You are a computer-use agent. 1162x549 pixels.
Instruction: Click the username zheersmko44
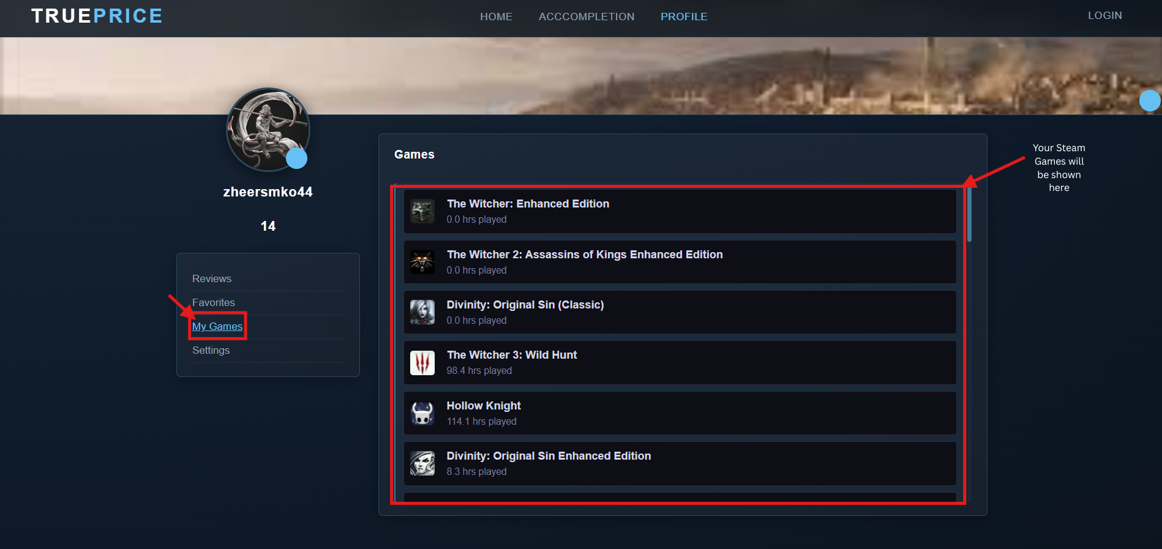tap(268, 192)
